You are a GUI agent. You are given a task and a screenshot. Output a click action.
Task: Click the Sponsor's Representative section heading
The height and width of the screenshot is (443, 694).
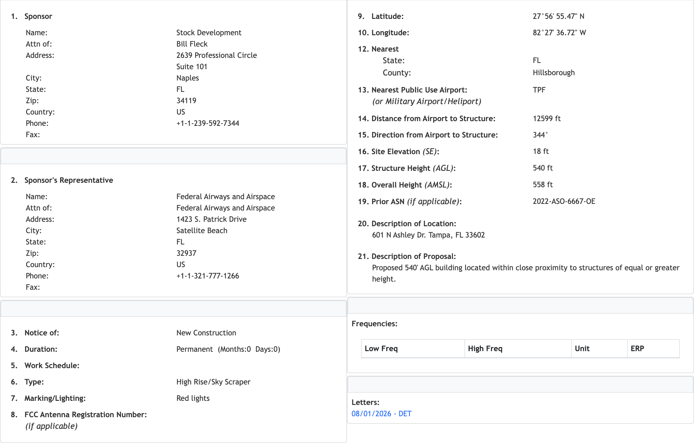coord(69,180)
